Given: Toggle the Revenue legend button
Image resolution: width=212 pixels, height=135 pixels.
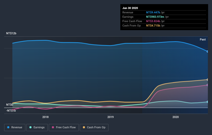Looking at the screenshot, I should click(15, 128).
